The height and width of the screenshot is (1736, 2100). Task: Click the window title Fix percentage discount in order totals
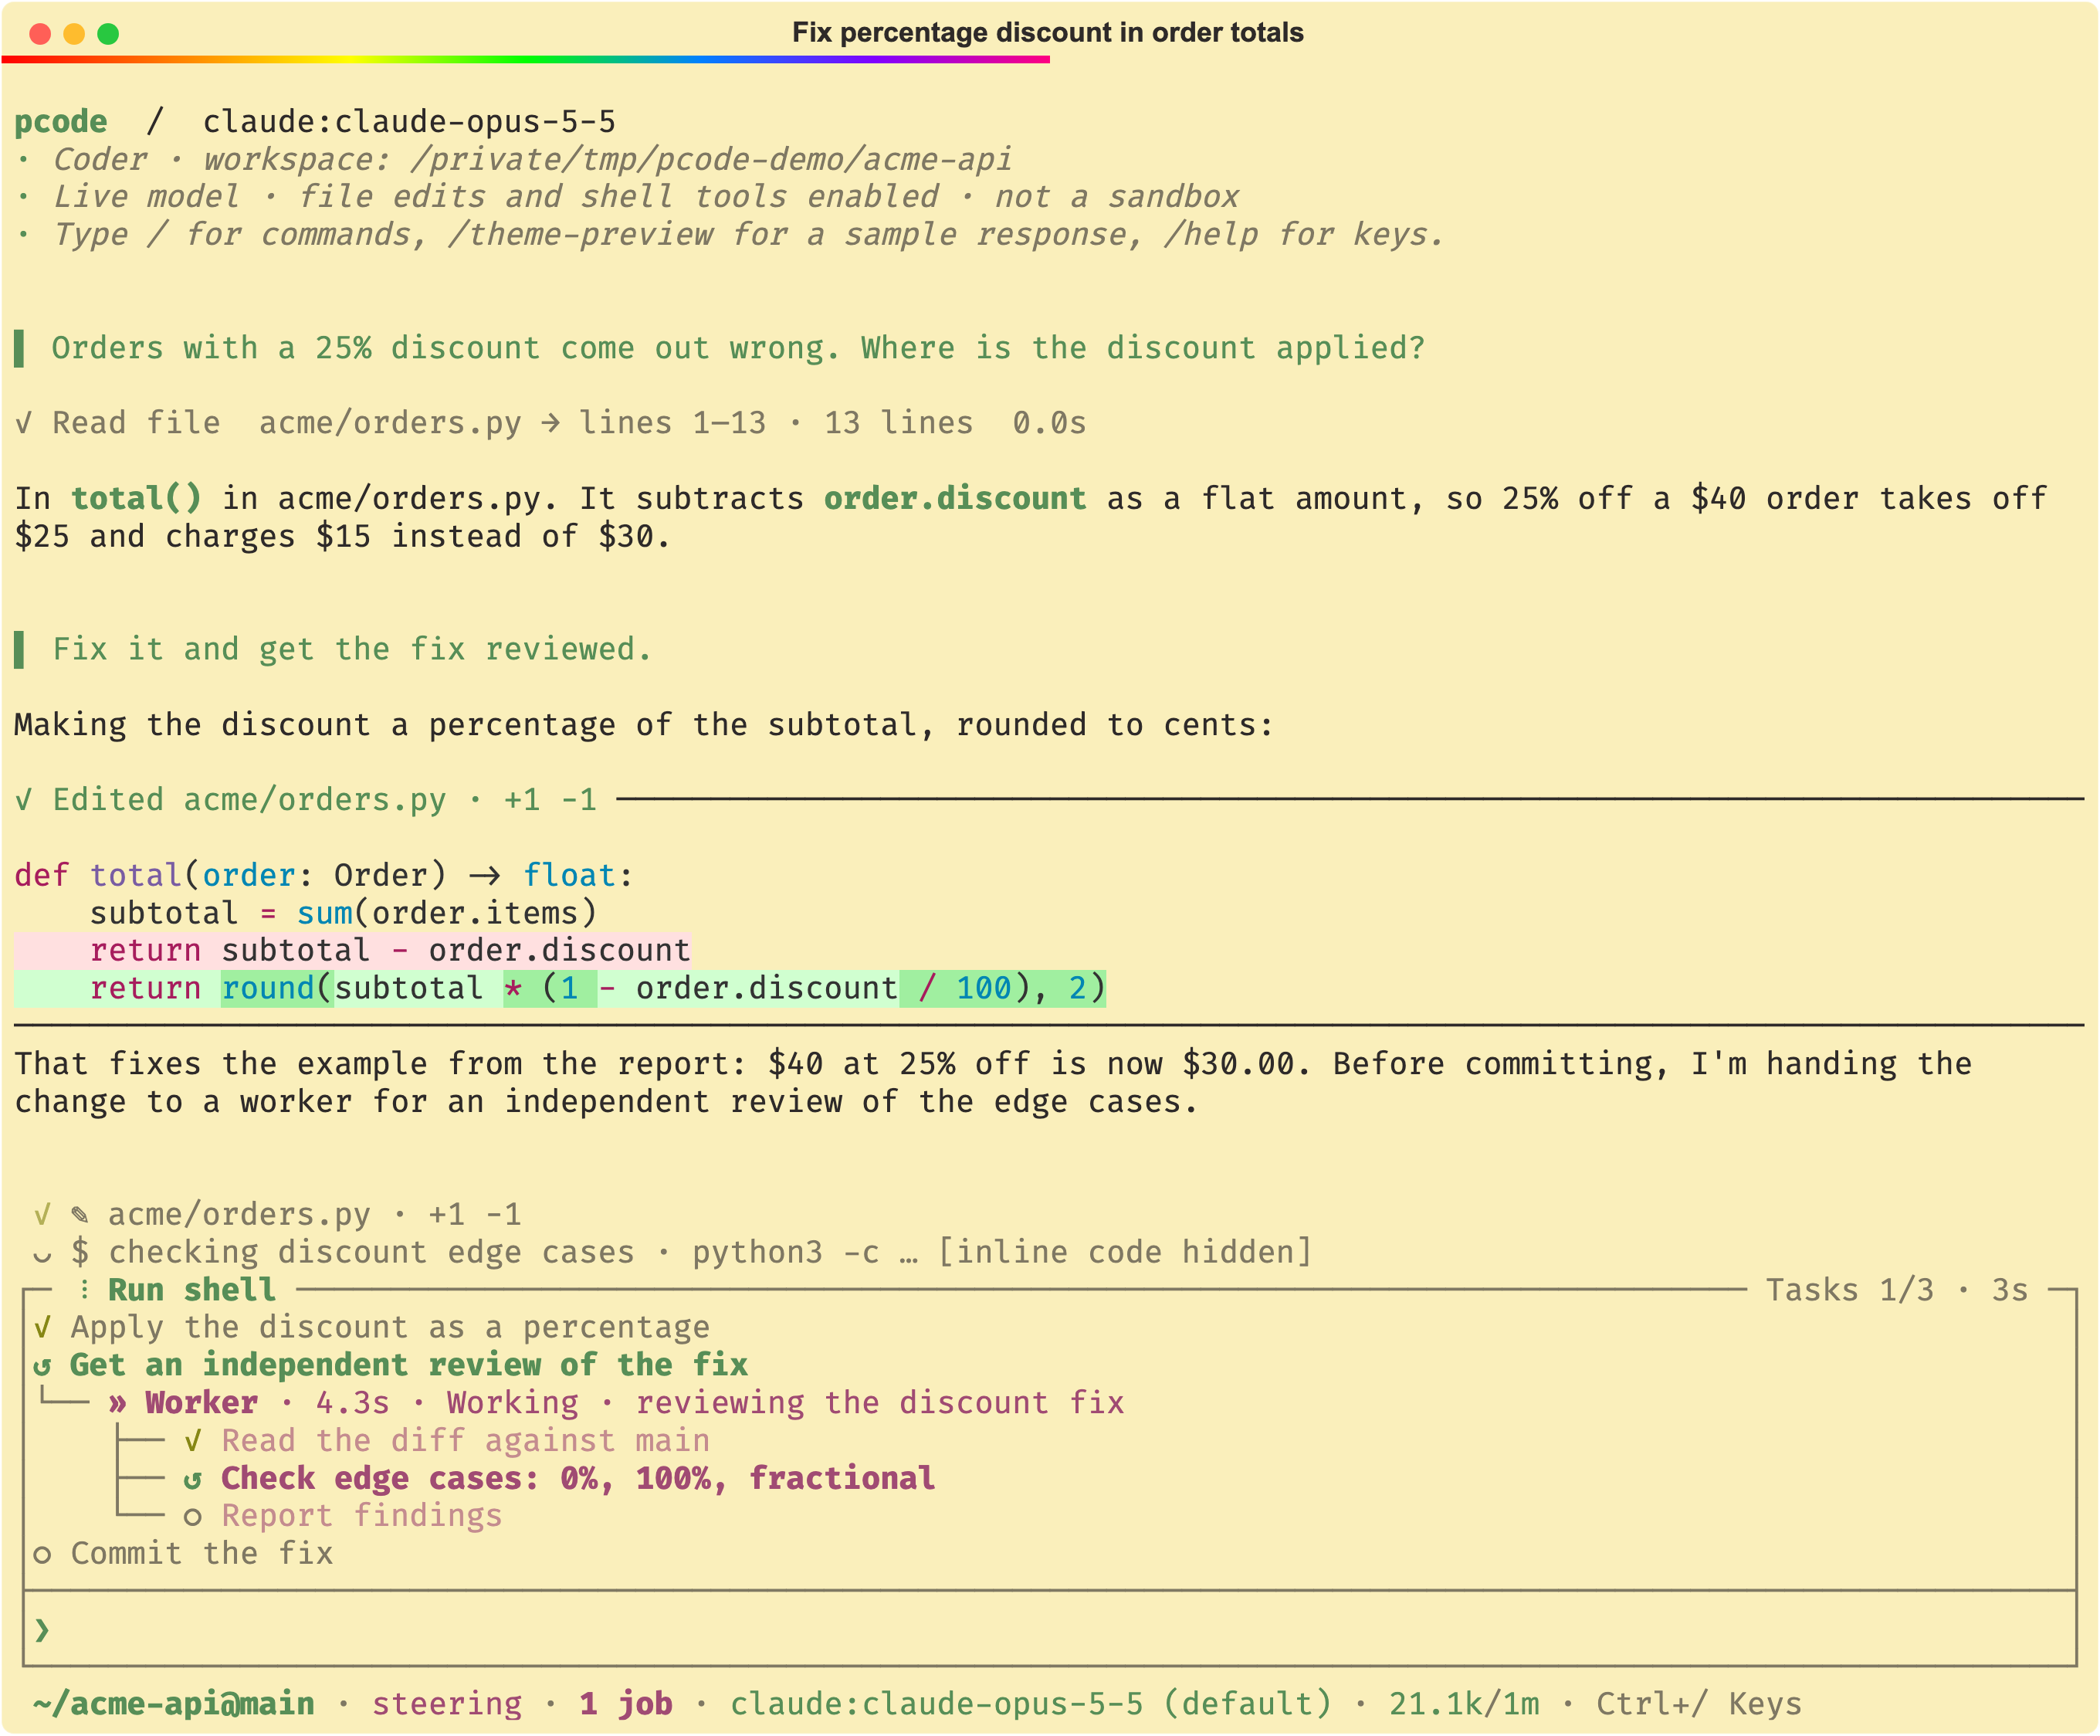pos(1048,32)
